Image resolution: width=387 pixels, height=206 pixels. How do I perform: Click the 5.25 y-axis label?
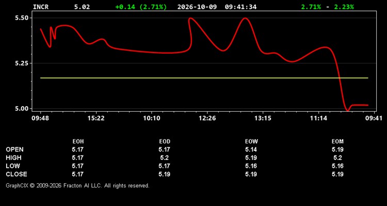tap(21, 63)
